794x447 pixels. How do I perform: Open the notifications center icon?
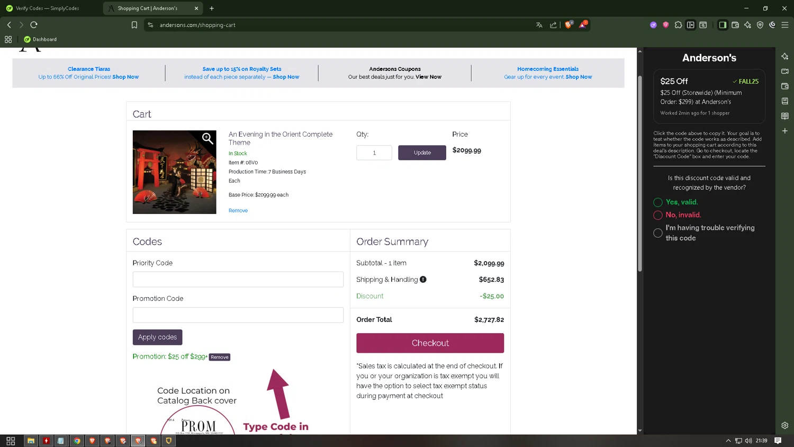pyautogui.click(x=778, y=441)
